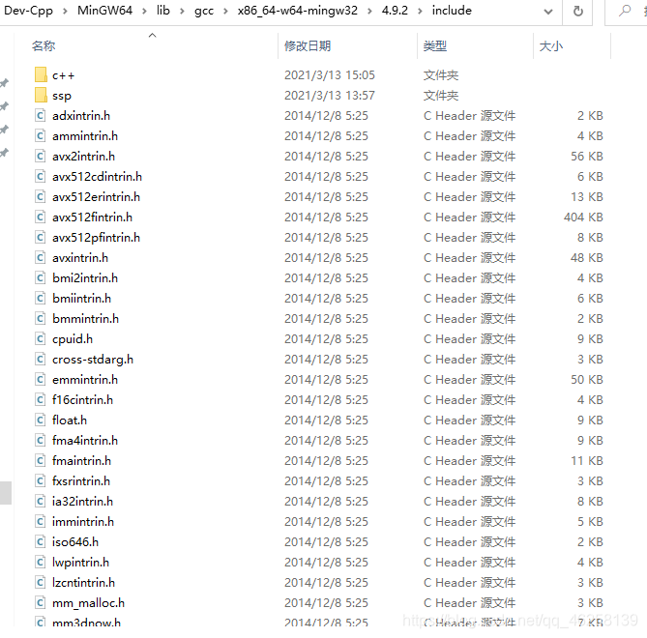
Task: Click the avx512pfintrin.h file icon
Action: [40, 237]
